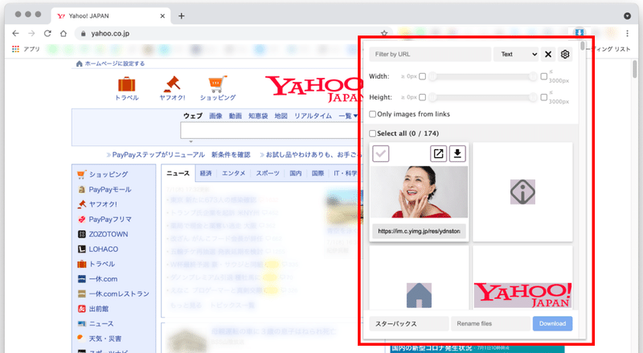The width and height of the screenshot is (643, 353).
Task: Clear the URL filter with X
Action: pyautogui.click(x=548, y=54)
